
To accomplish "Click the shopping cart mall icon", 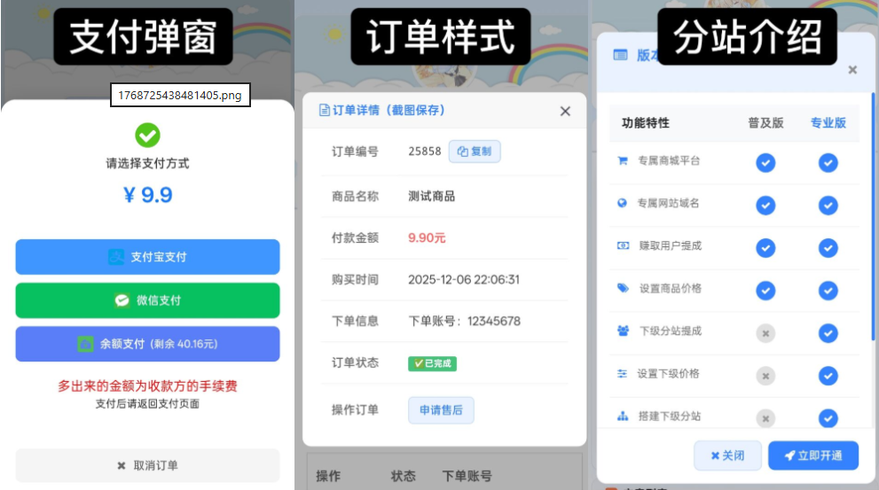I will pyautogui.click(x=623, y=161).
